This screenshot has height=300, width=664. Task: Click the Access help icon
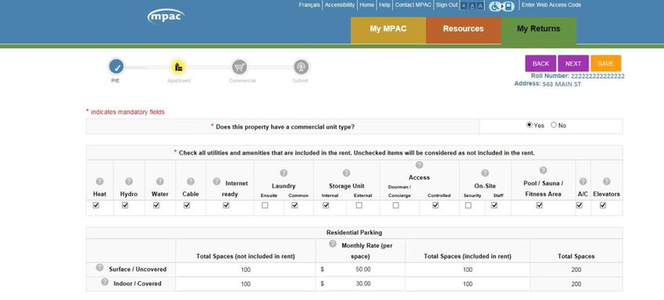[419, 165]
